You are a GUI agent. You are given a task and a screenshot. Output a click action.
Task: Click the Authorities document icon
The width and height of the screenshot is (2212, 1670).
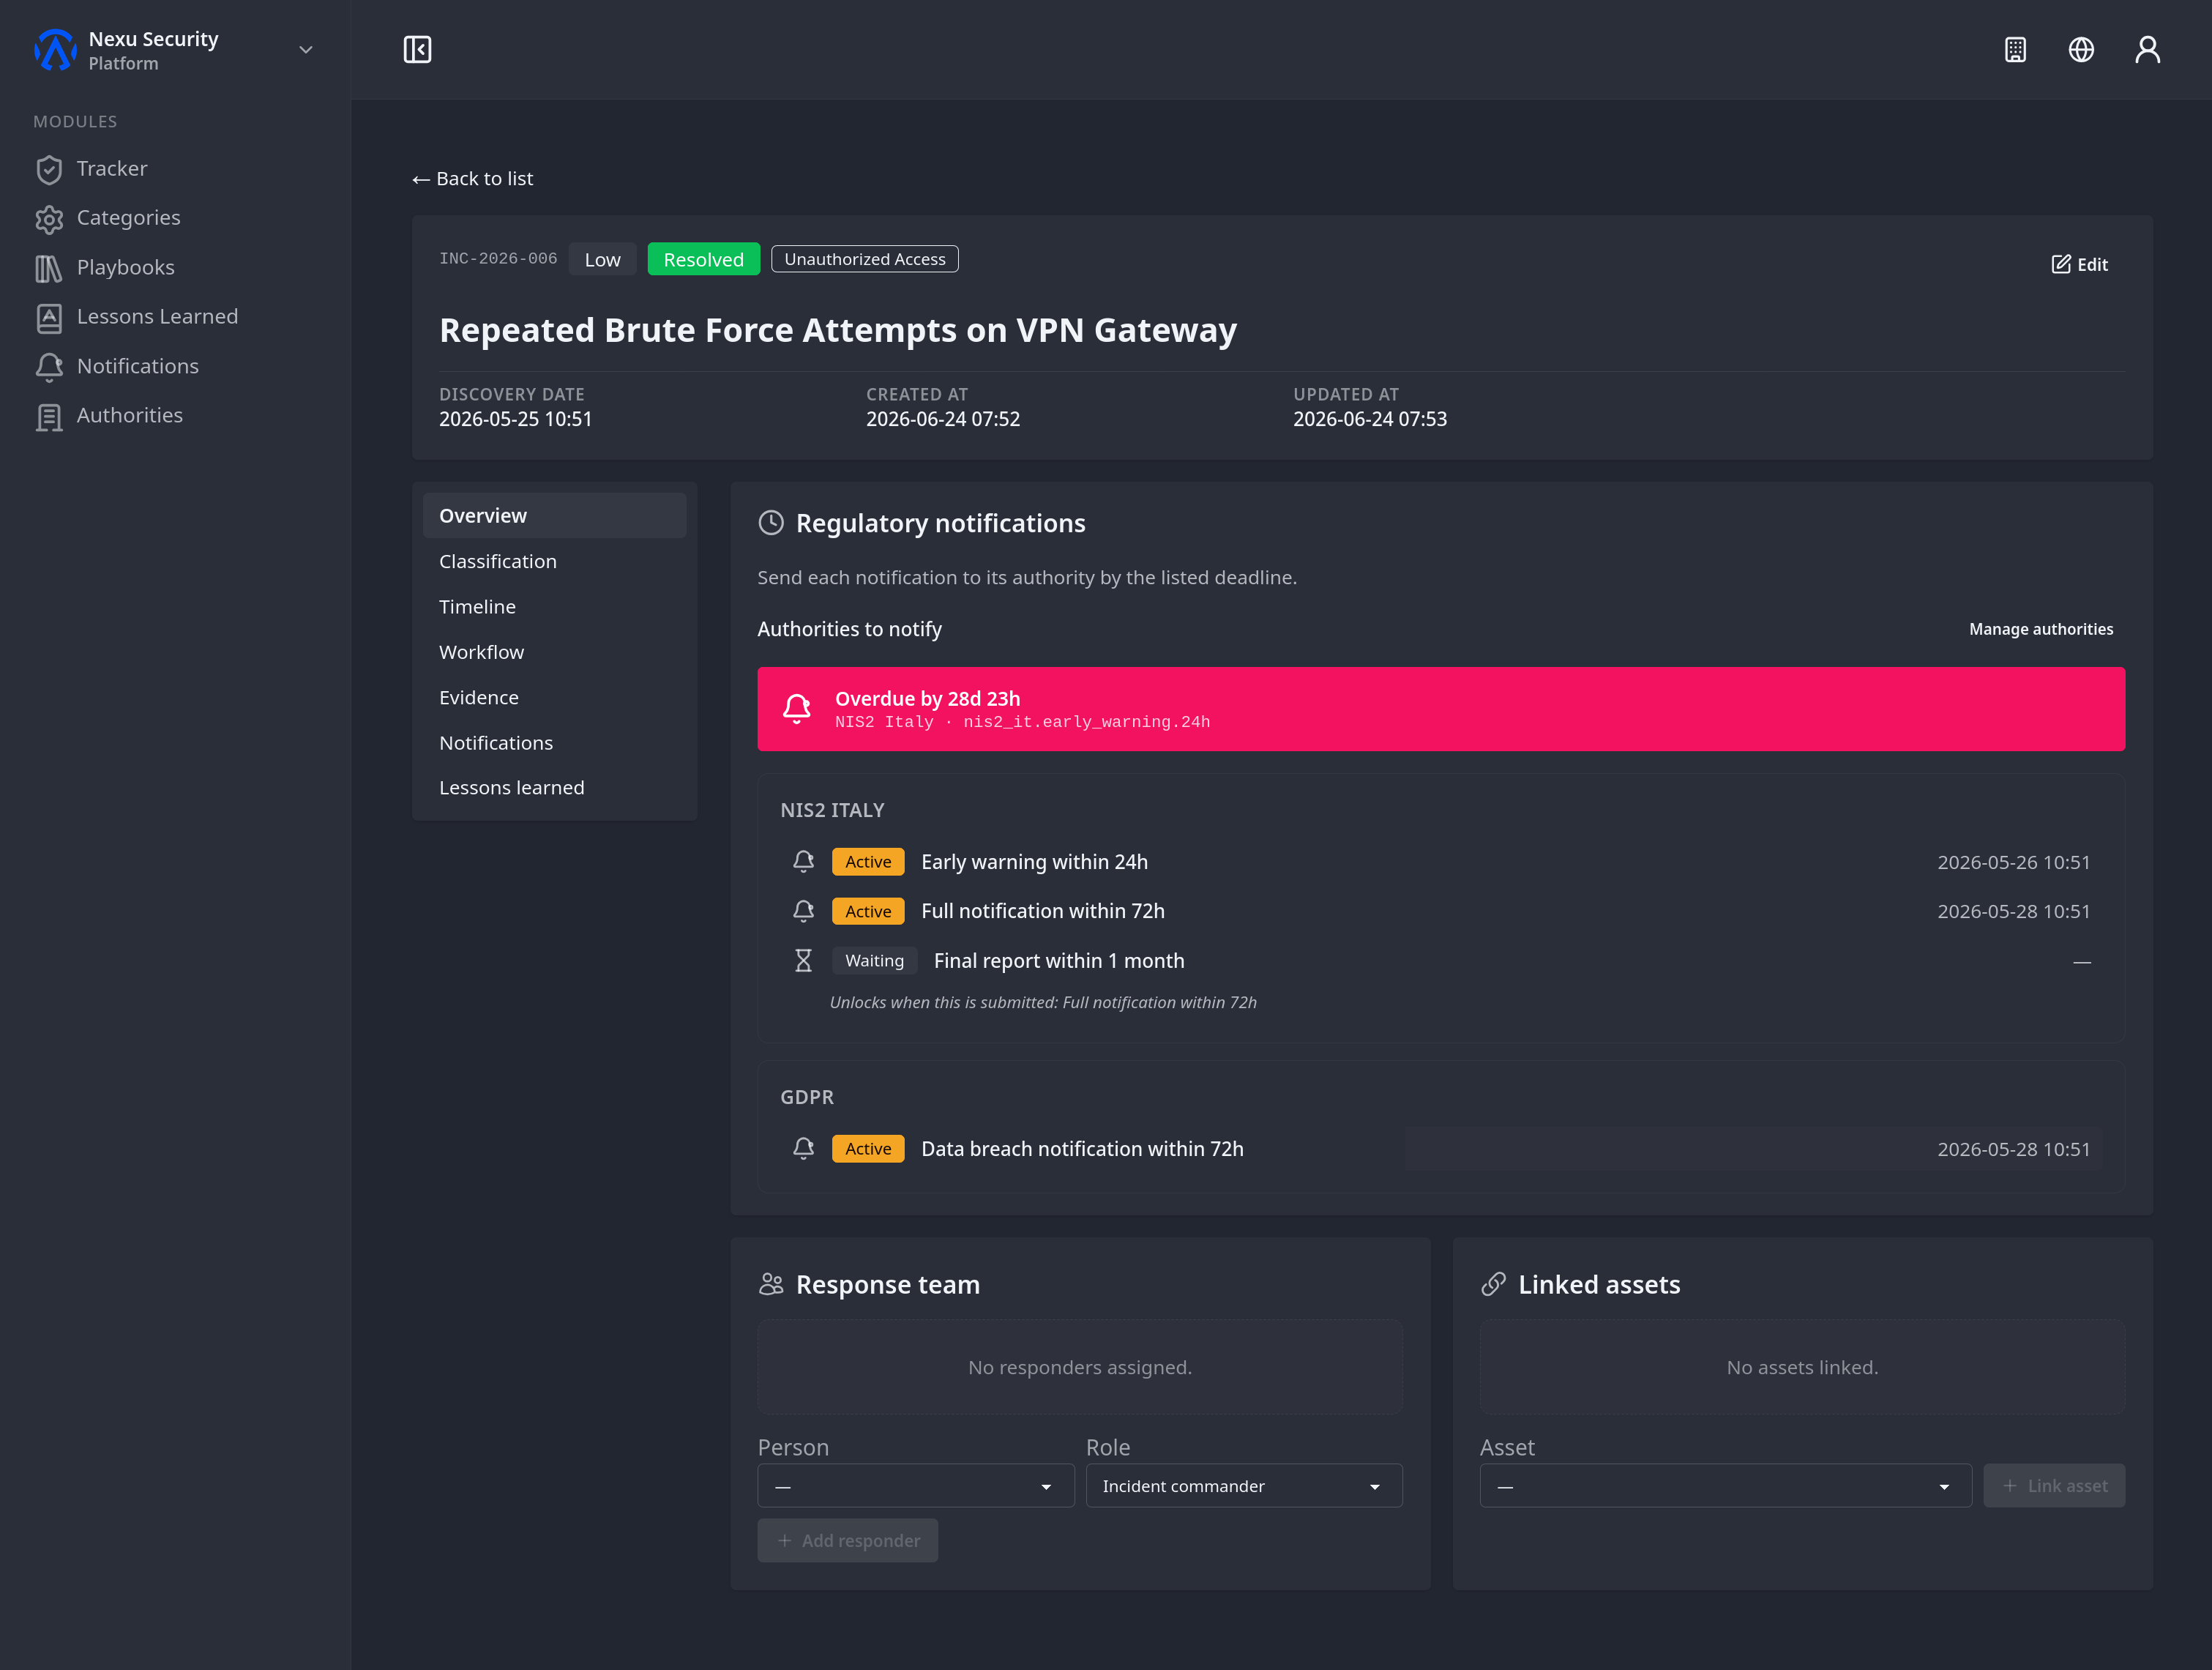pyautogui.click(x=49, y=417)
